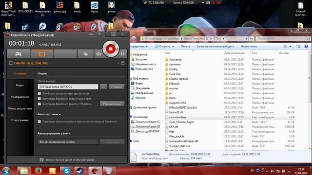This screenshot has height=175, width=312.
Task: Open Firefox from the taskbar
Action: coord(38,171)
